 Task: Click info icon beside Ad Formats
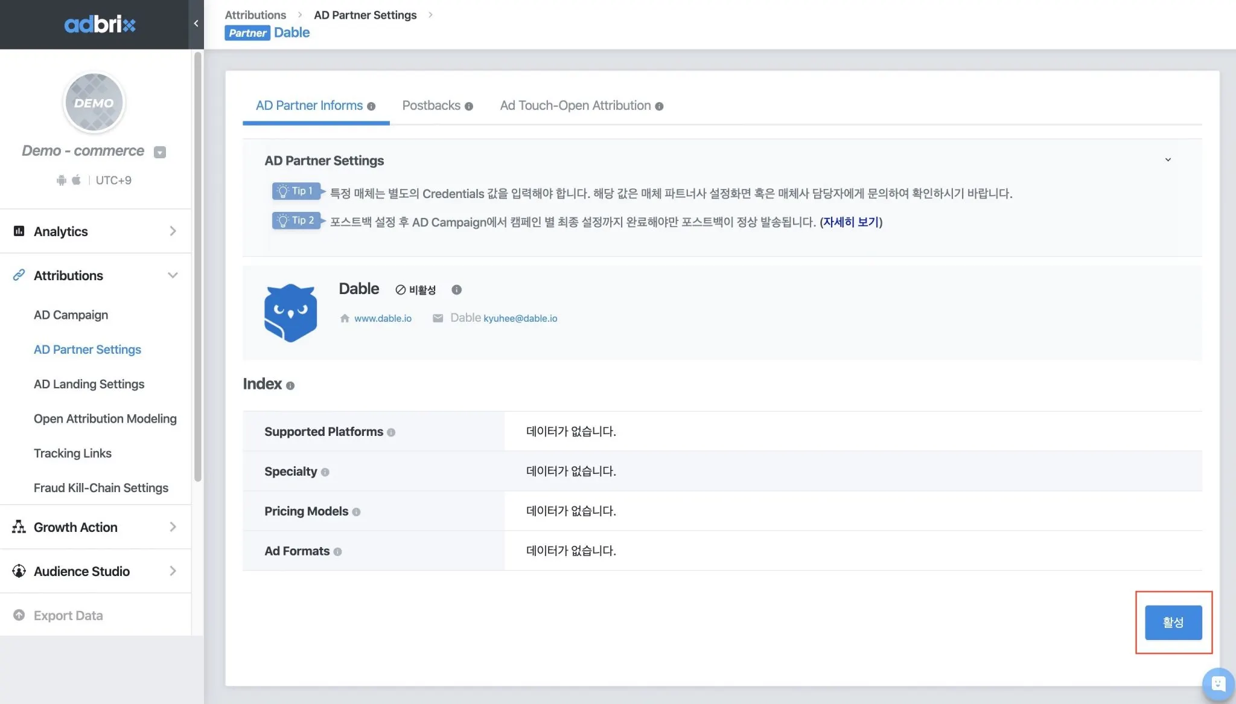pyautogui.click(x=337, y=552)
